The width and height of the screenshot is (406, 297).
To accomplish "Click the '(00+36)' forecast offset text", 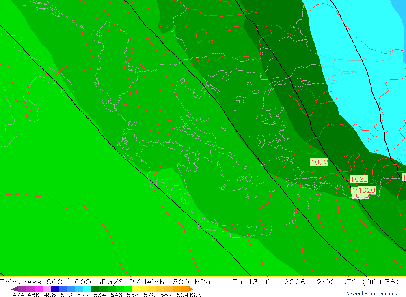I will click(x=381, y=282).
